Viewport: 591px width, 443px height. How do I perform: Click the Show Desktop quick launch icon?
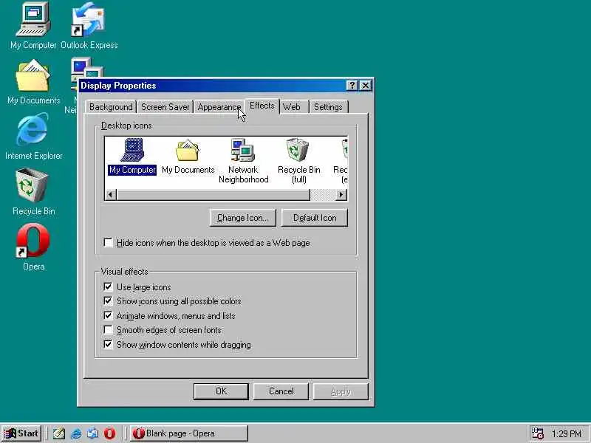point(59,433)
